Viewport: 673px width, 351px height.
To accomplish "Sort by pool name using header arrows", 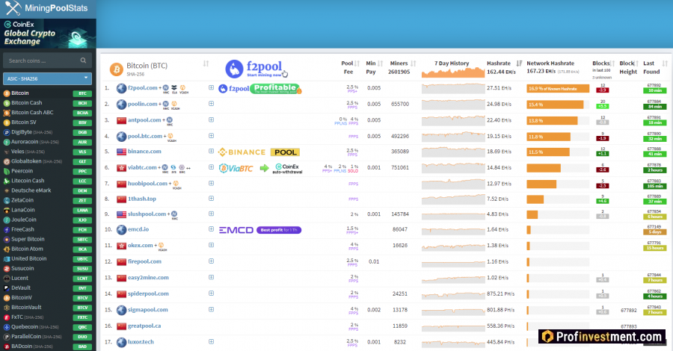I will 206,63.
